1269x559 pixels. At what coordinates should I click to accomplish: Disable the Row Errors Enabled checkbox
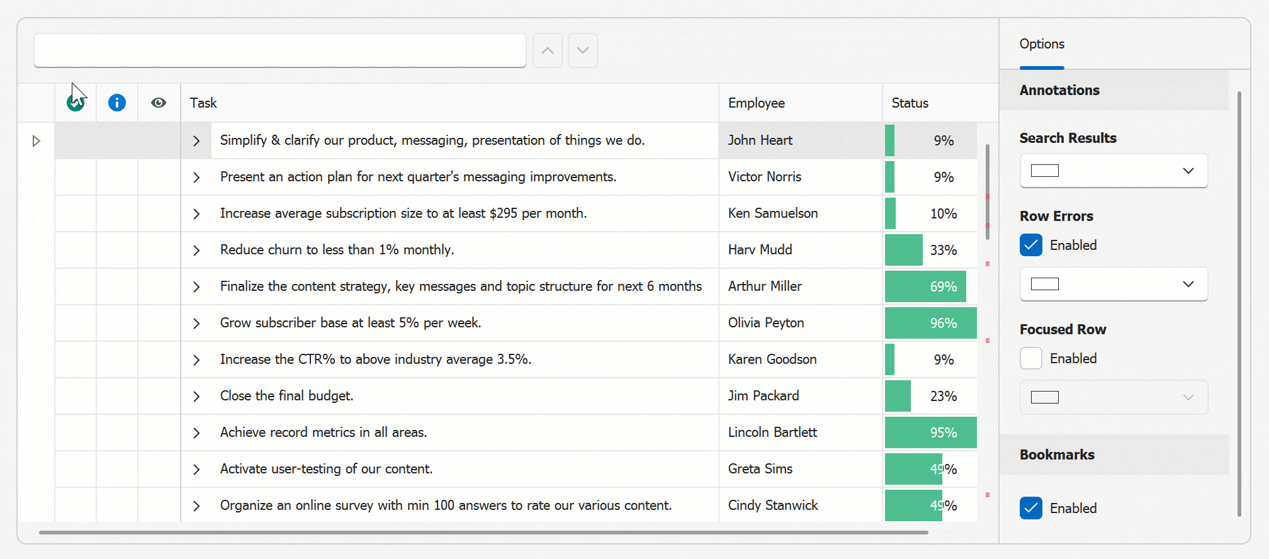1031,246
